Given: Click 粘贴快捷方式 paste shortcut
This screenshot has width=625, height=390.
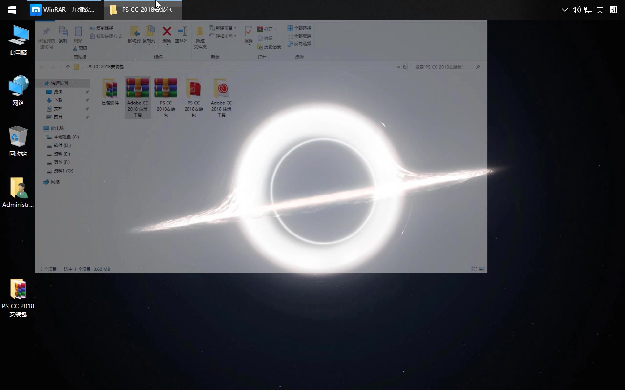Looking at the screenshot, I should click(105, 36).
